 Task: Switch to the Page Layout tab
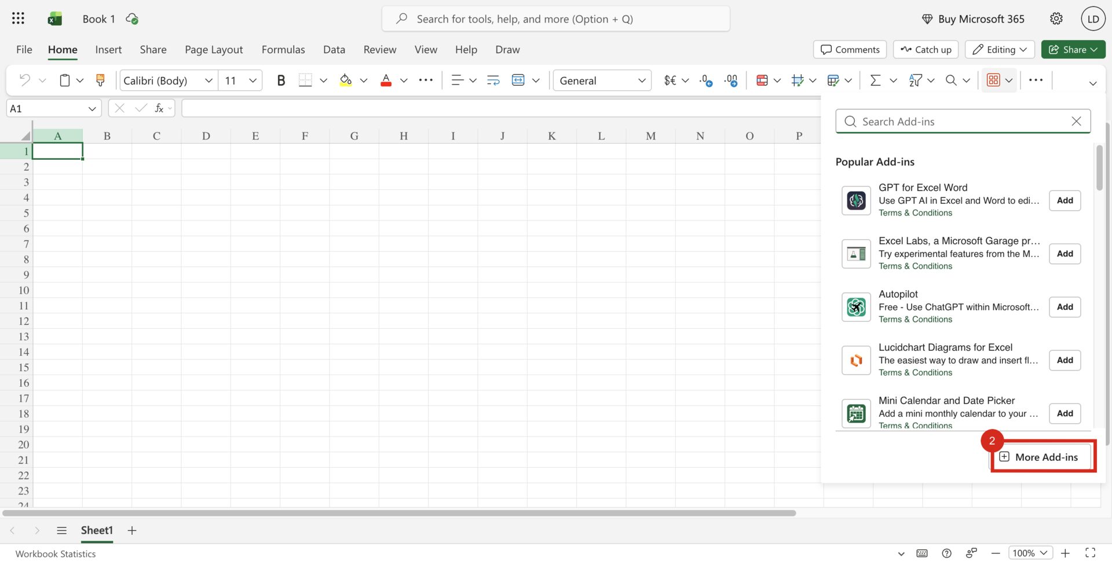pos(214,50)
